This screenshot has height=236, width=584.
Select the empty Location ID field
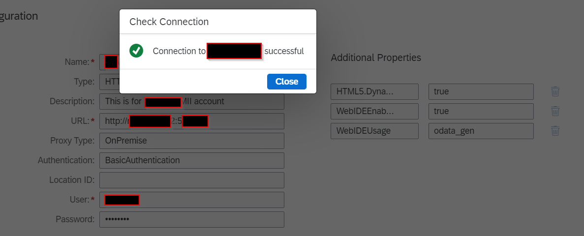tap(192, 180)
